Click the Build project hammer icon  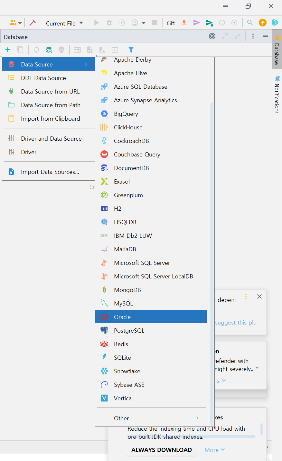click(x=33, y=23)
